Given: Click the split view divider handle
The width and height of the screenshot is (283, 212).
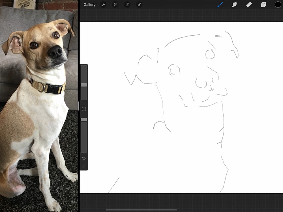Looking at the screenshot, I should pos(79,106).
